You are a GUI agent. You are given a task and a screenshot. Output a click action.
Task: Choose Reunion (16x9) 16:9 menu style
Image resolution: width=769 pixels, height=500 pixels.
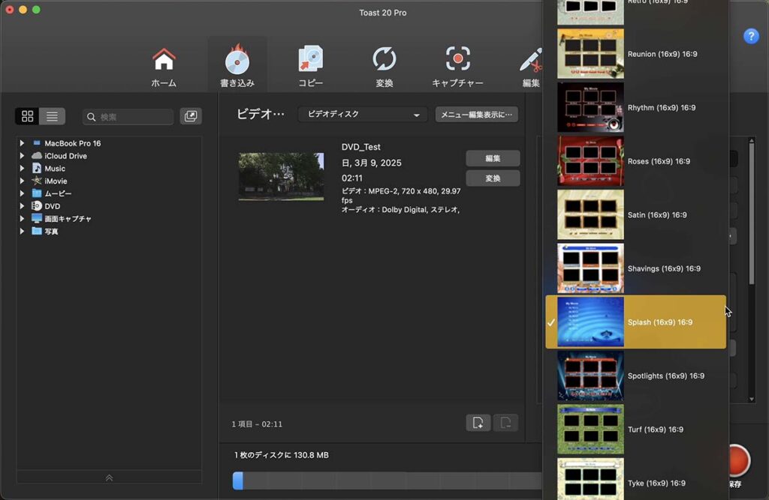[x=635, y=54]
